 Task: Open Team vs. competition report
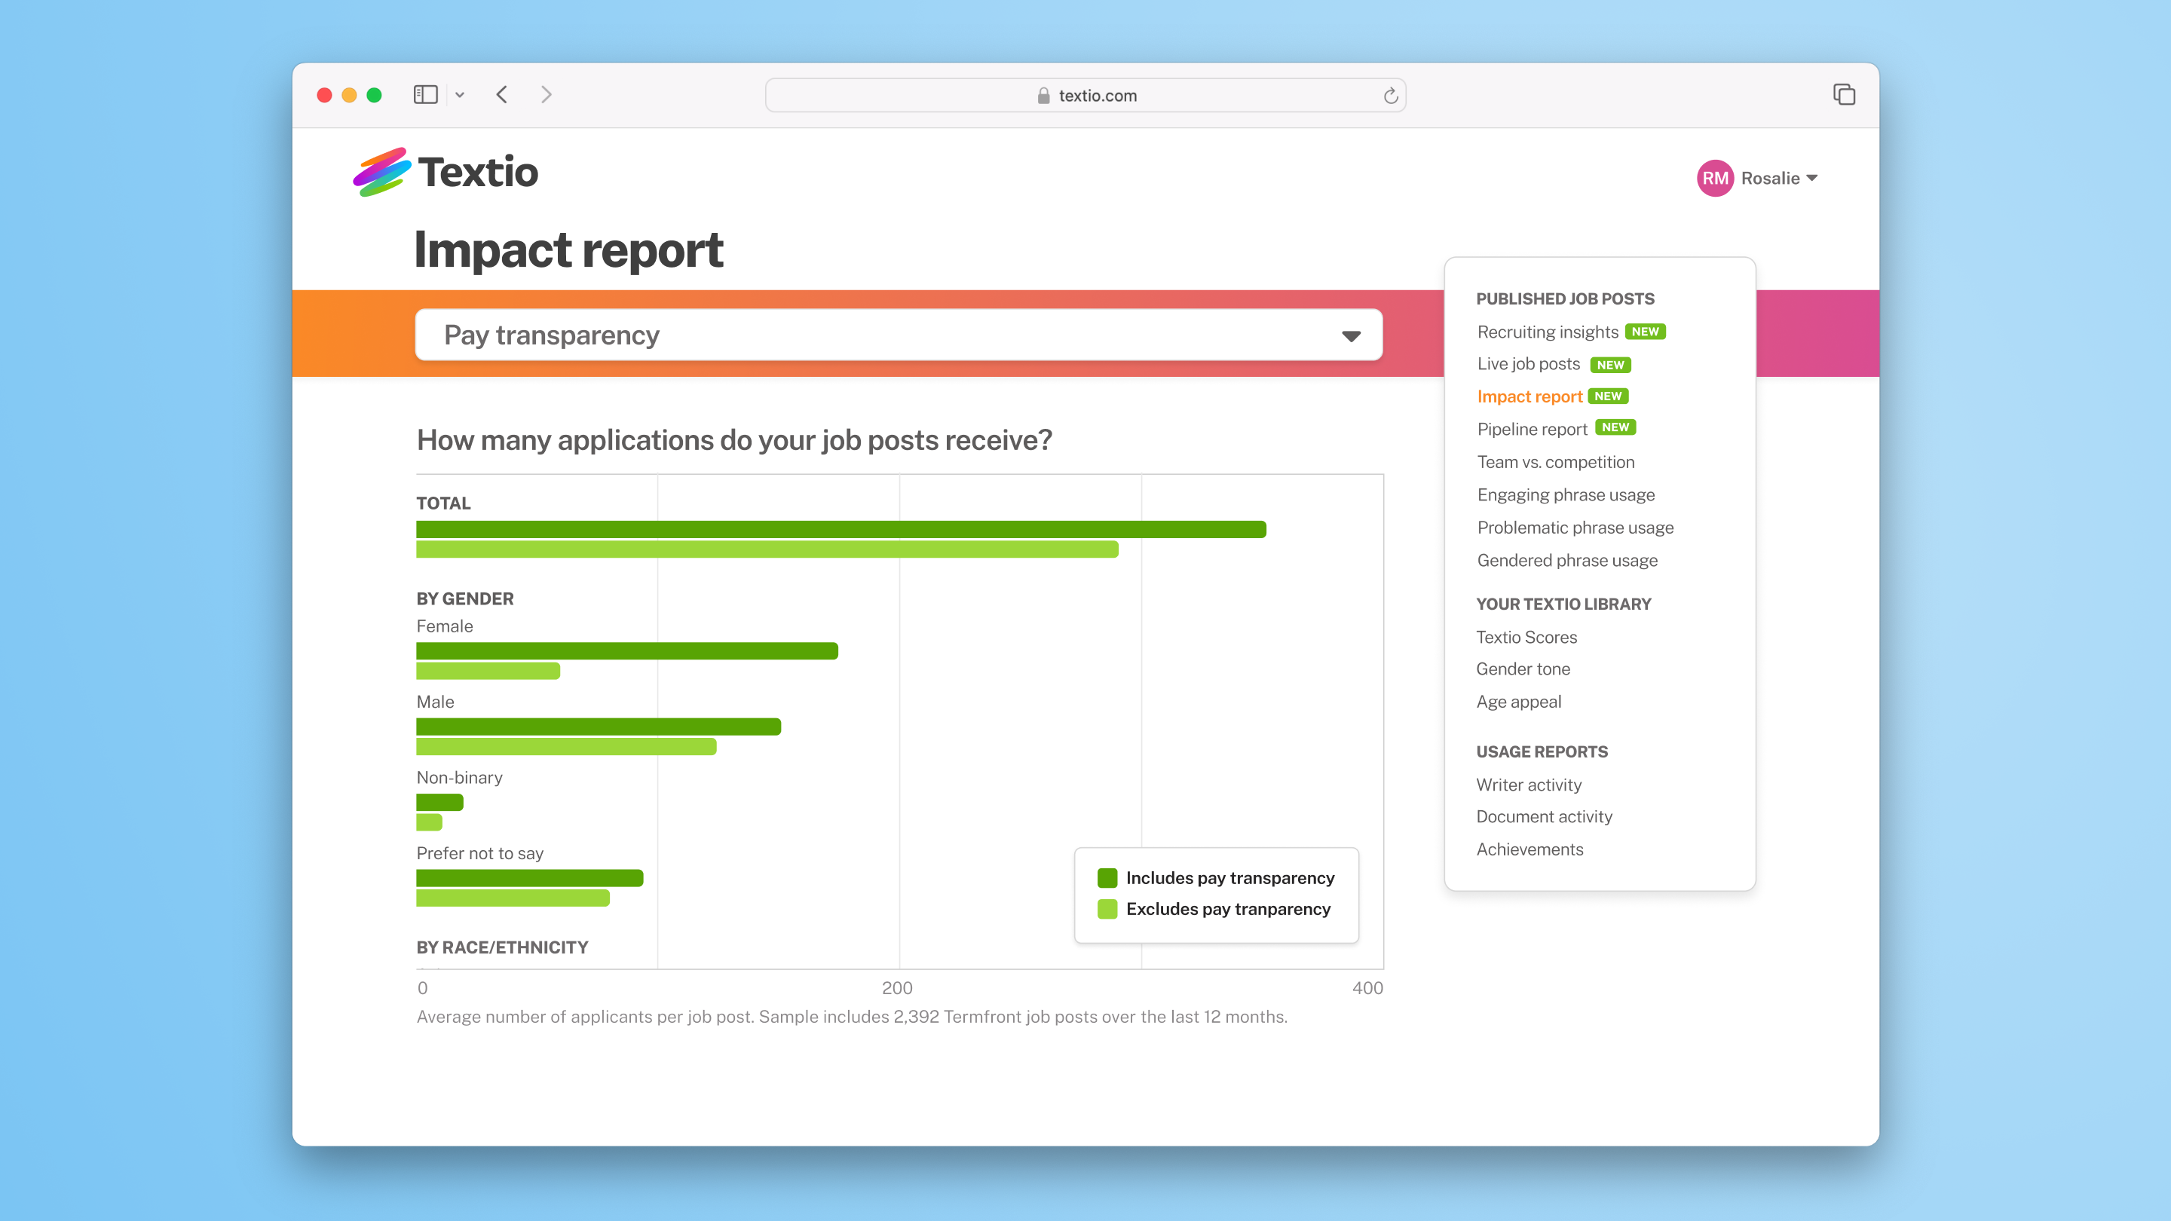coord(1556,462)
